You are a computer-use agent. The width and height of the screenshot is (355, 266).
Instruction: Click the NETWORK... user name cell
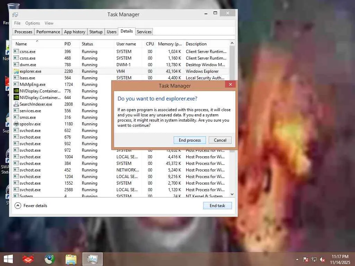128,170
